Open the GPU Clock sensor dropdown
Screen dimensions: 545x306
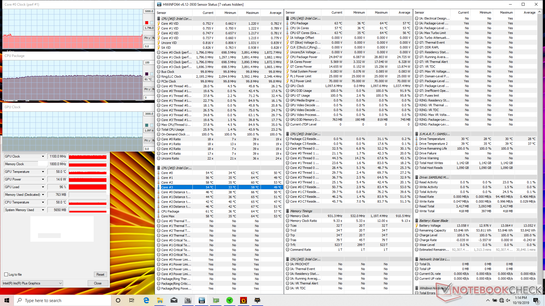(43, 156)
